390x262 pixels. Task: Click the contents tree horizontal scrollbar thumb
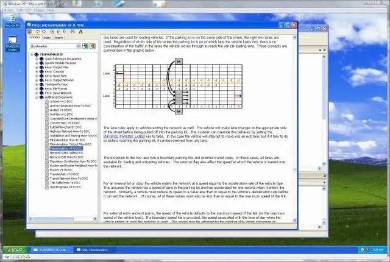(x=54, y=219)
